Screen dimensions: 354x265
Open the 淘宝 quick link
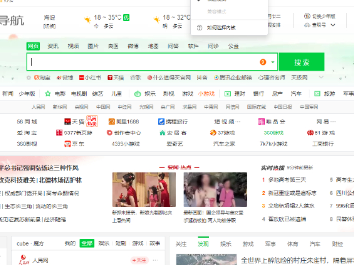click(x=42, y=78)
